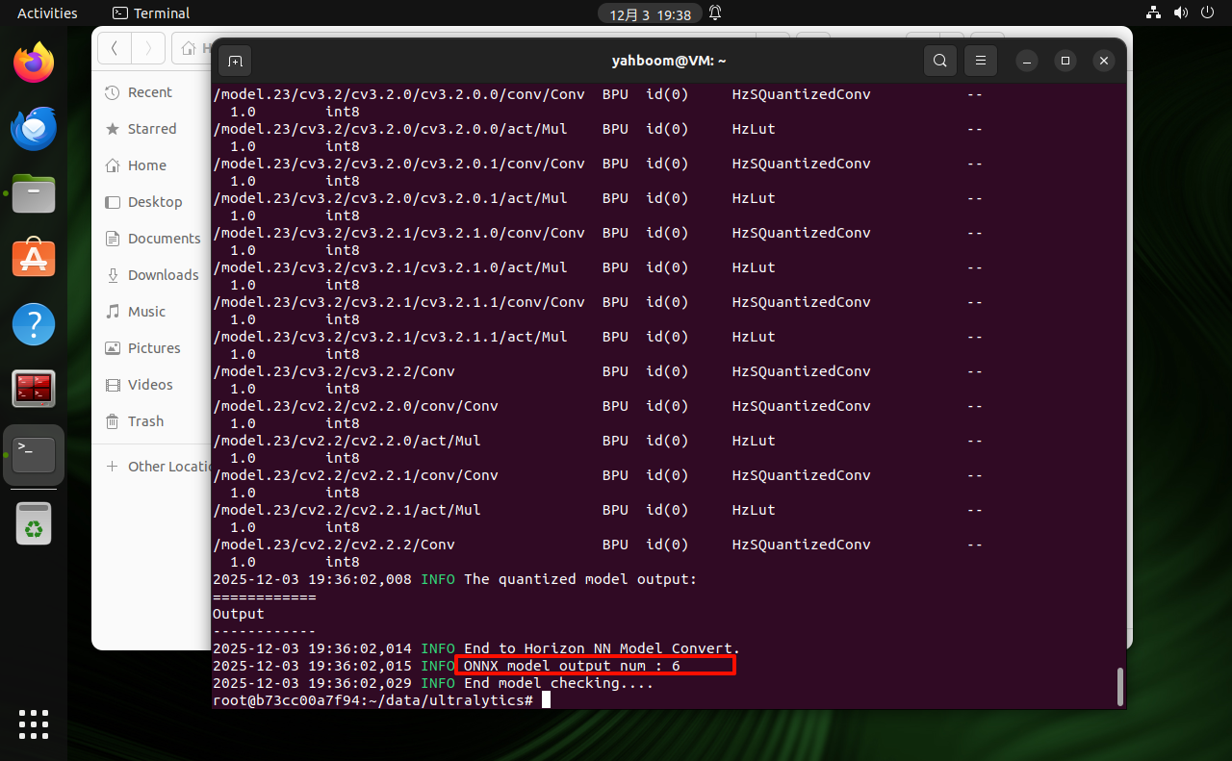1232x761 pixels.
Task: Open the Files app in the dock
Action: point(34,193)
